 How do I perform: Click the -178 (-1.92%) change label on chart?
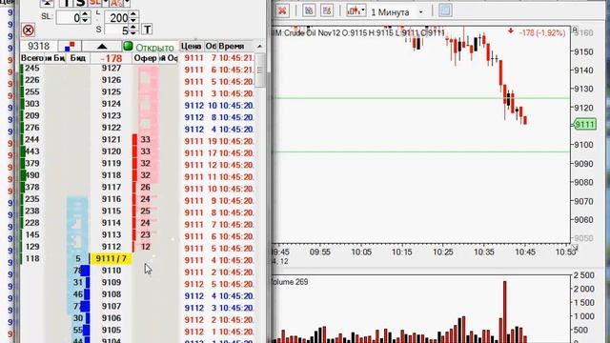coord(541,33)
